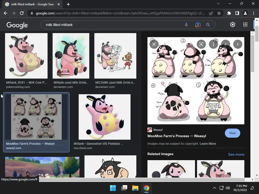259x194 pixels.
Task: Open Google quick settings gear
Action: point(233,25)
